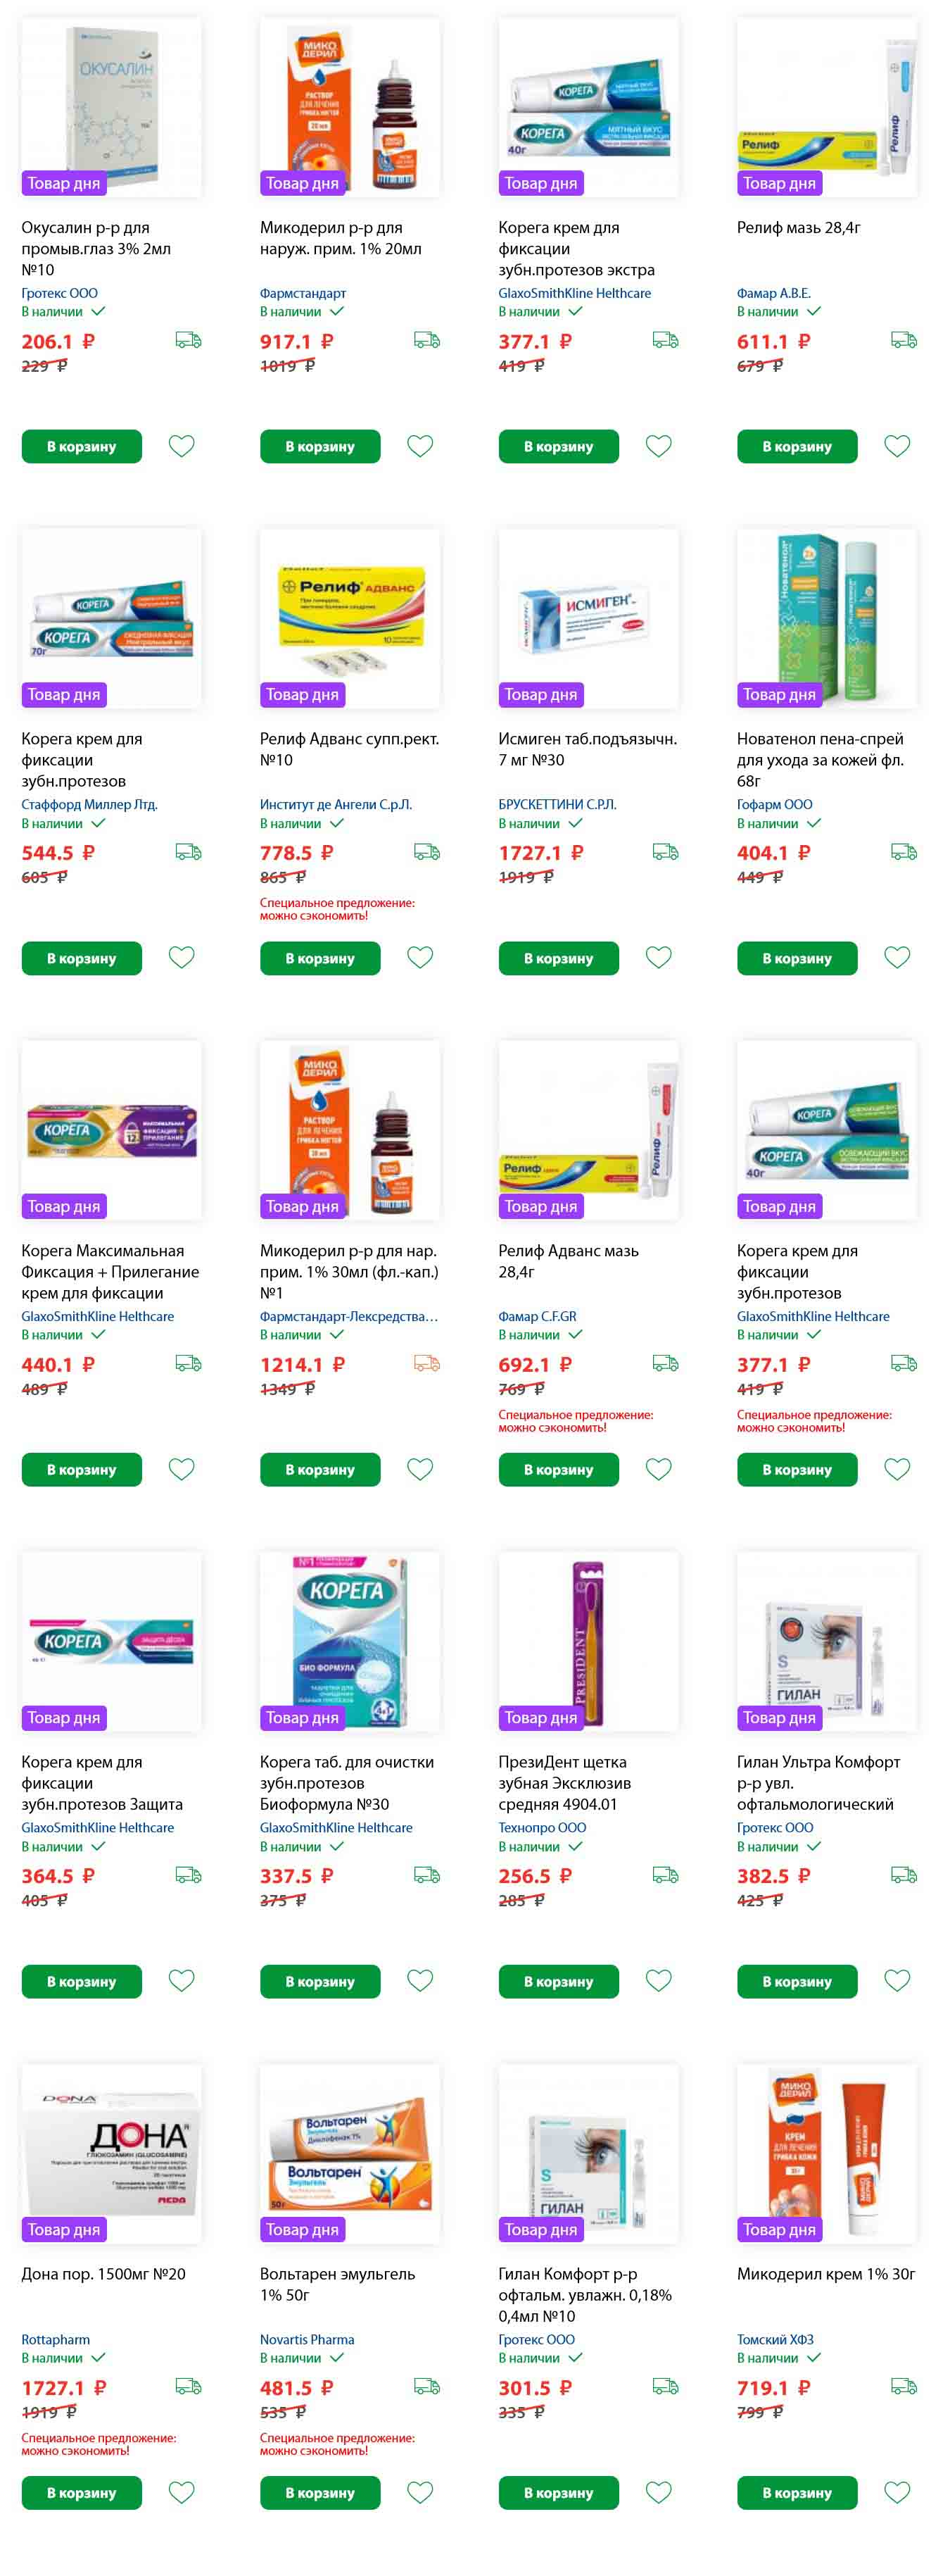Click orange delivery truck for Микодерил 30мл
This screenshot has height=2576, width=950.
(426, 1363)
